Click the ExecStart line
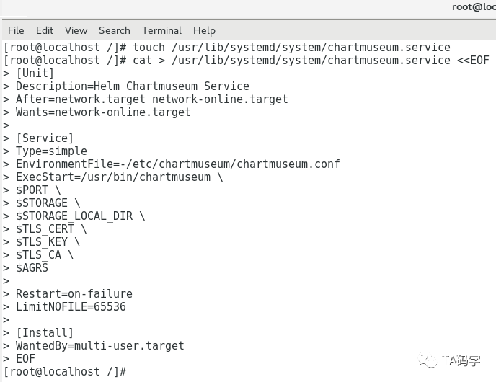This screenshot has width=496, height=382. click(119, 177)
